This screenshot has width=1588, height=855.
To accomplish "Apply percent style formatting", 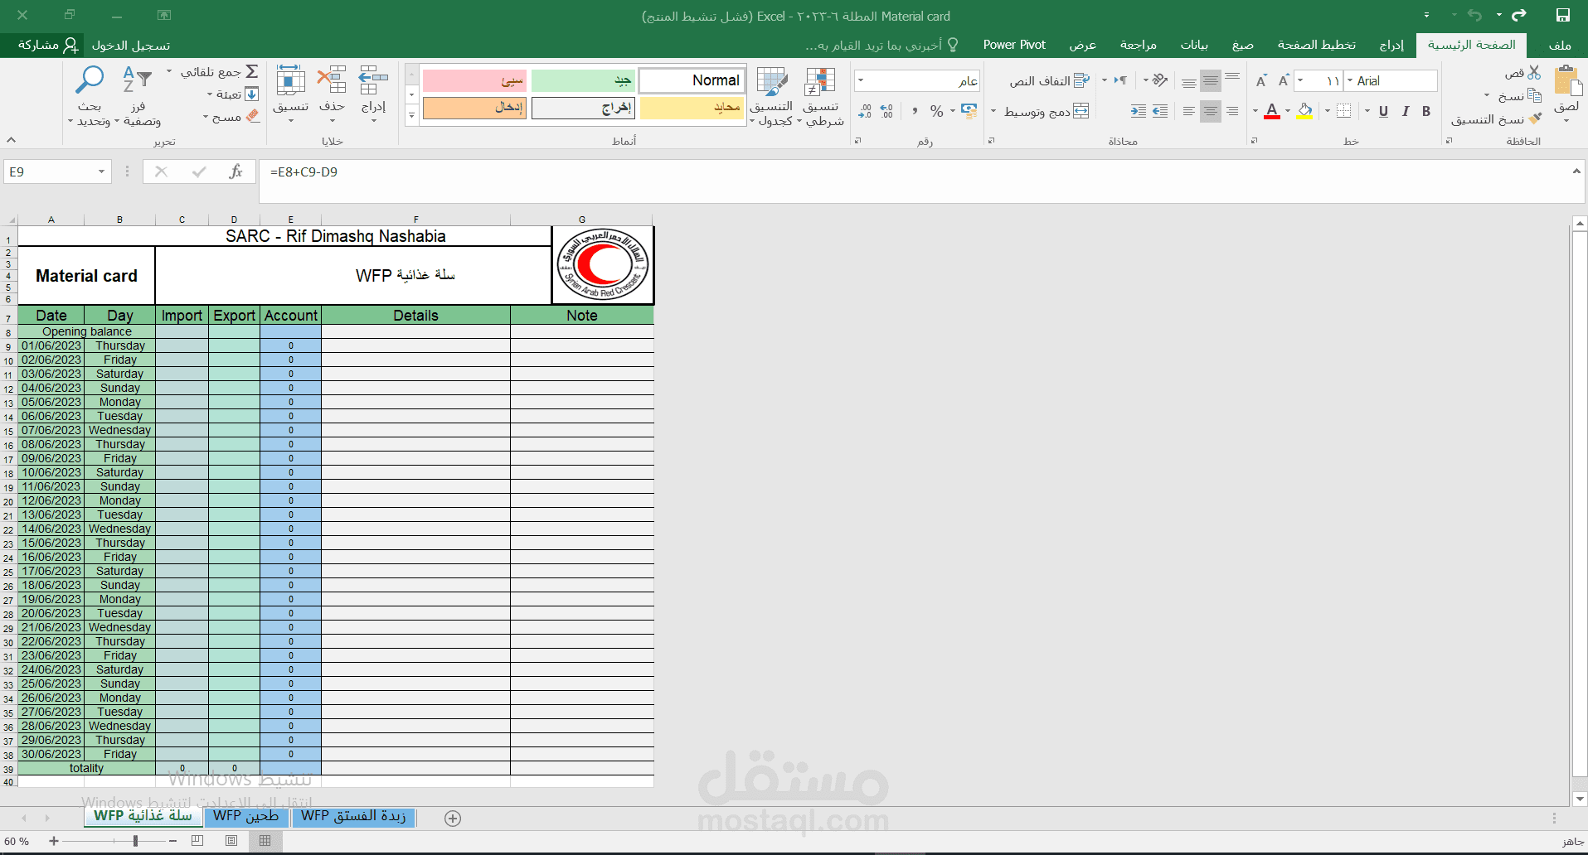I will point(937,111).
